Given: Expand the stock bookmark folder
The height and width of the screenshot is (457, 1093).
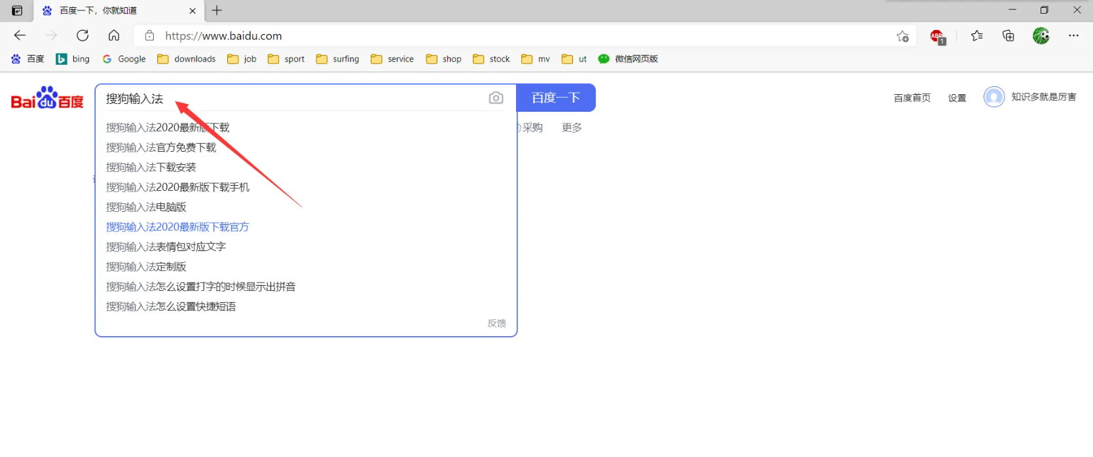Looking at the screenshot, I should click(491, 59).
